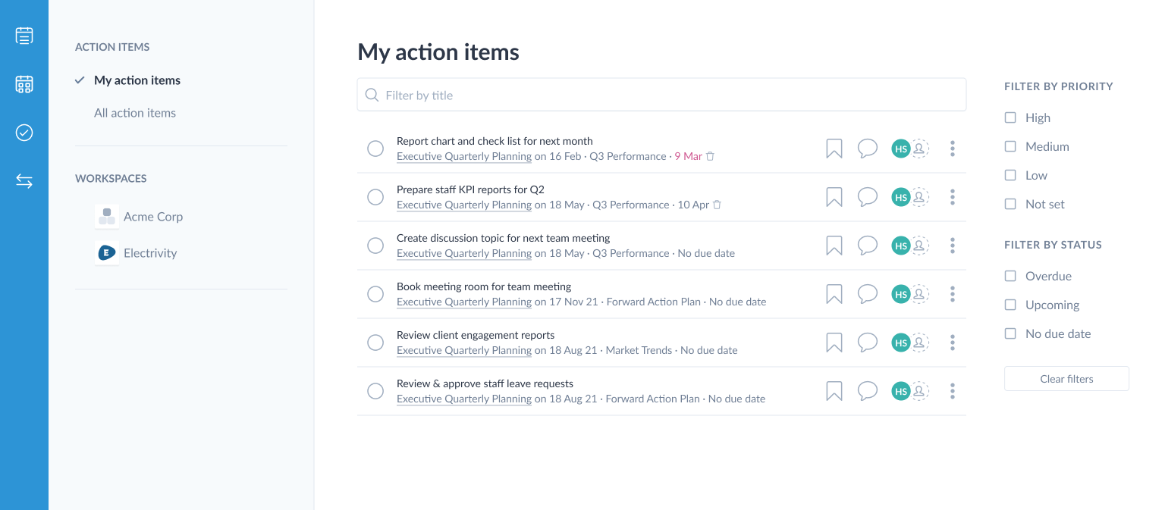Open 'Executive Quarterly Planning' link under 'Review client engagement'

click(464, 350)
